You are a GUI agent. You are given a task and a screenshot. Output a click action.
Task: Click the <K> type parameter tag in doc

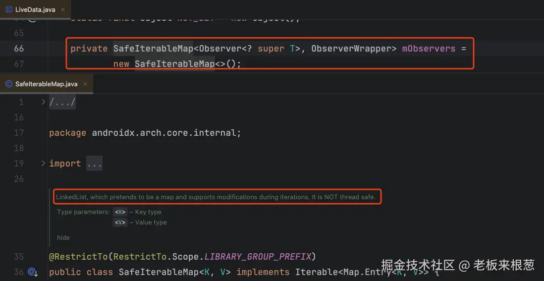tap(120, 212)
